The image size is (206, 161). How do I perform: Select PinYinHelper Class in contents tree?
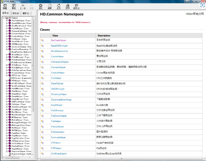point(20,144)
